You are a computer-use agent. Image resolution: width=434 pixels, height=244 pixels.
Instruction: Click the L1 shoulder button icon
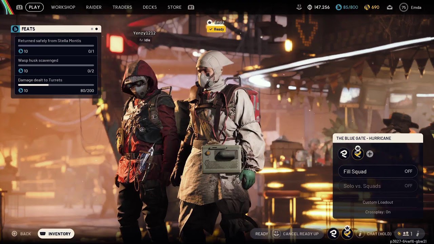pos(20,7)
